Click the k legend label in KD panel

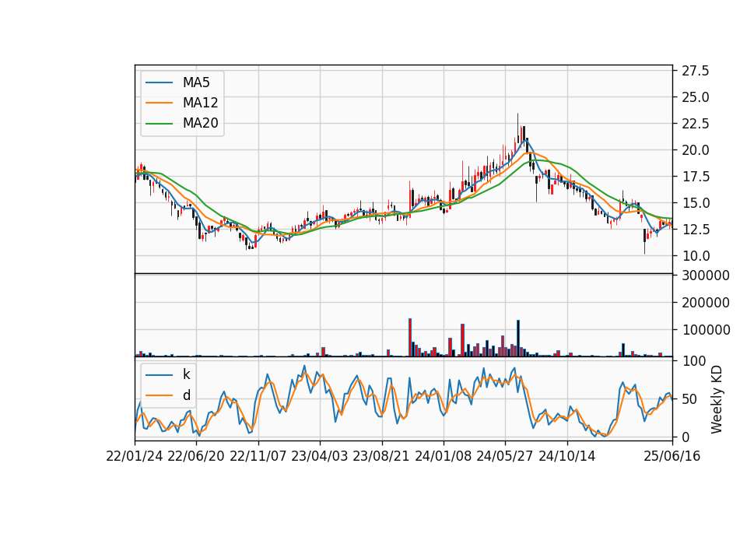[x=186, y=374]
